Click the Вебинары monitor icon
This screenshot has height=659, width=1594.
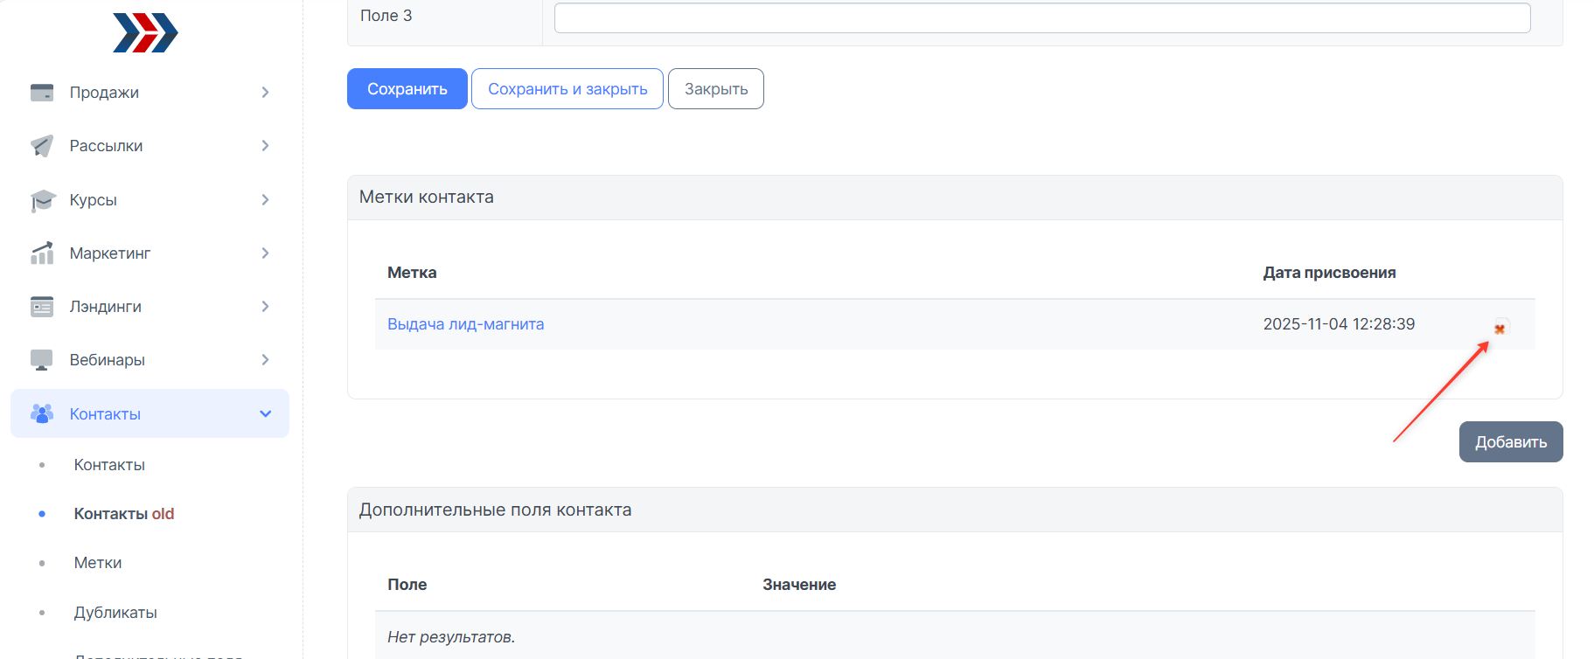pyautogui.click(x=42, y=360)
